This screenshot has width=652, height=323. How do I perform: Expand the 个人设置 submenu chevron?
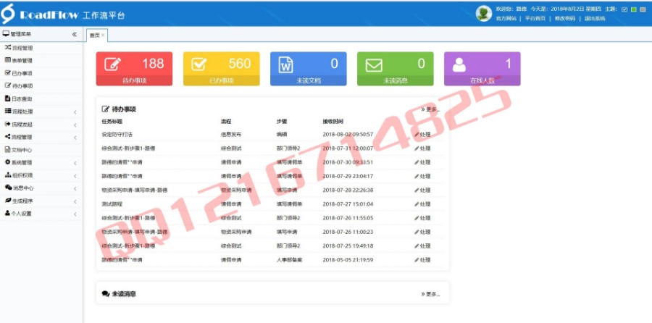point(75,214)
